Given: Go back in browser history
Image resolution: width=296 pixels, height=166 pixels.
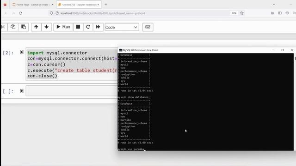Looking at the screenshot, I should pyautogui.click(x=6, y=13).
